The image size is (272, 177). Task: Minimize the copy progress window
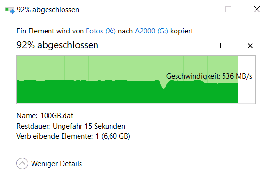(x=200, y=9)
